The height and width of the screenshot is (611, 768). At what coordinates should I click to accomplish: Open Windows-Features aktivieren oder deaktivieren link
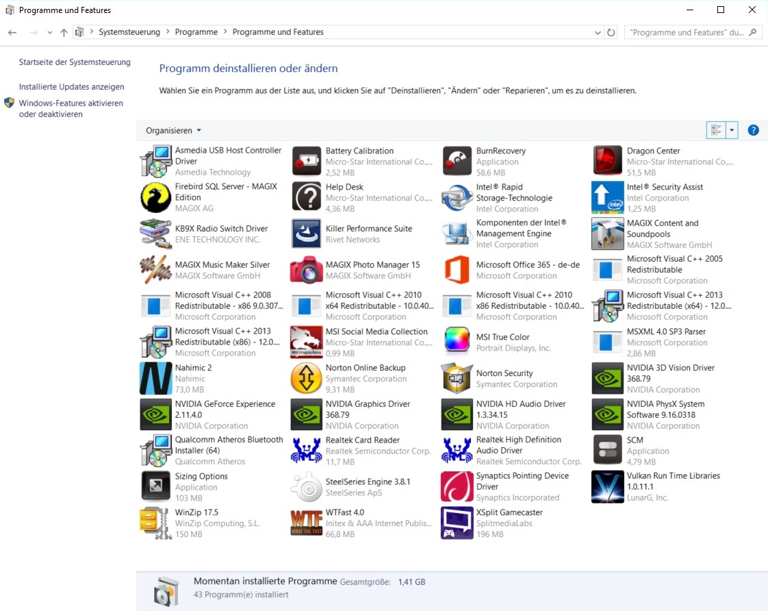click(71, 108)
